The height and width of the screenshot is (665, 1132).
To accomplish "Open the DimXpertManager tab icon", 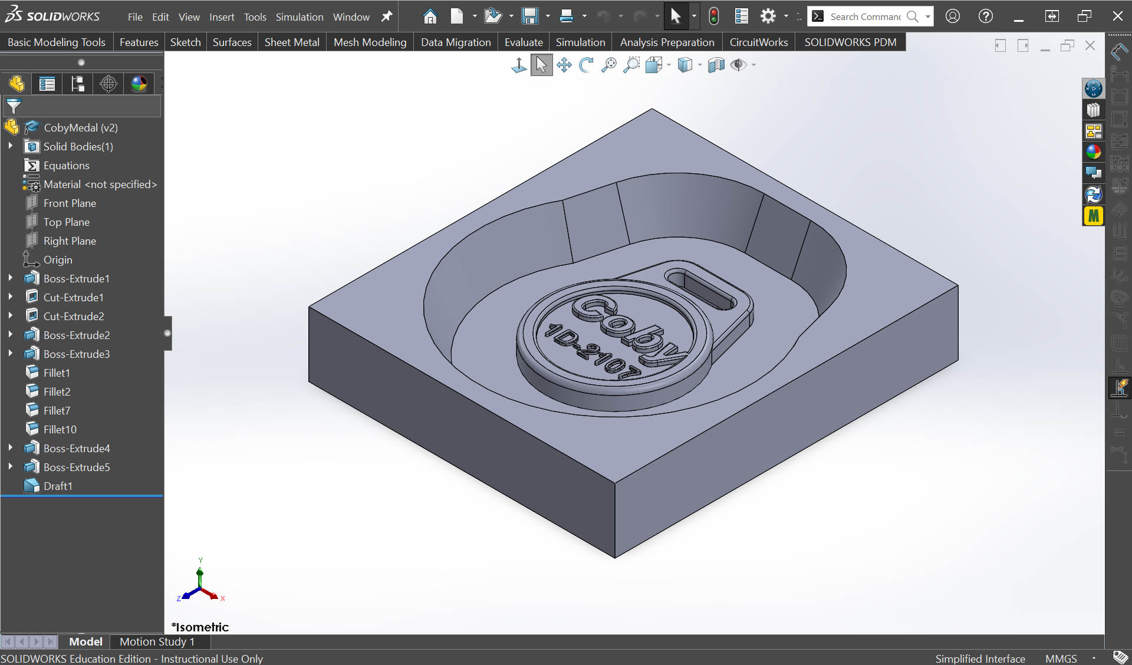I will click(x=108, y=84).
